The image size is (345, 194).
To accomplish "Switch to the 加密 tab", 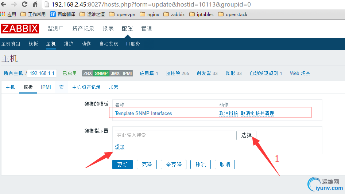I will pyautogui.click(x=113, y=87).
